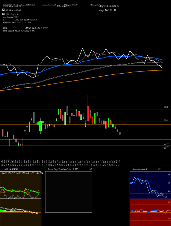Click inside the empty intraday chart box
171x226 pixels.
pos(68,192)
